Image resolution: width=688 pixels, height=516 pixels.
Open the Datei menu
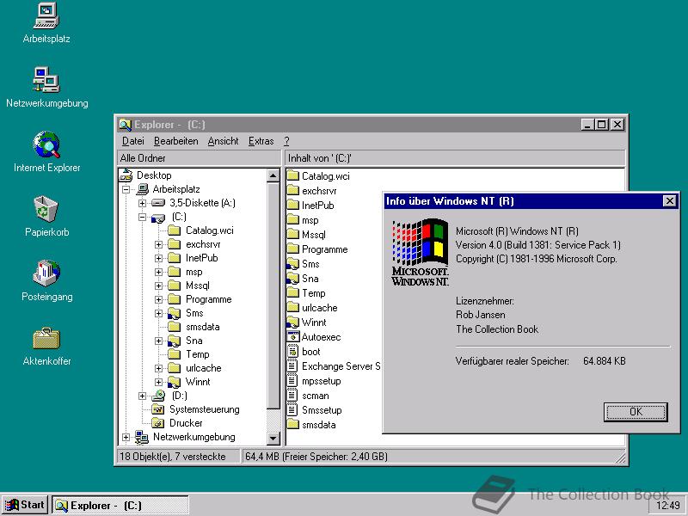click(x=133, y=141)
